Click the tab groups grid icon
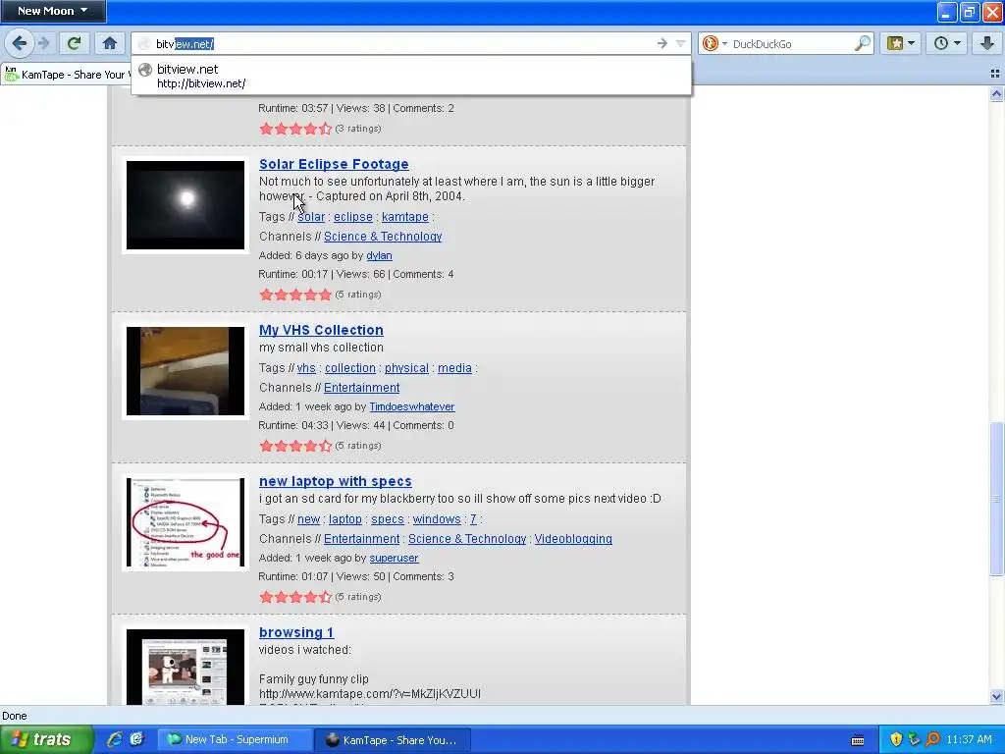The height and width of the screenshot is (754, 1005). pyautogui.click(x=995, y=75)
